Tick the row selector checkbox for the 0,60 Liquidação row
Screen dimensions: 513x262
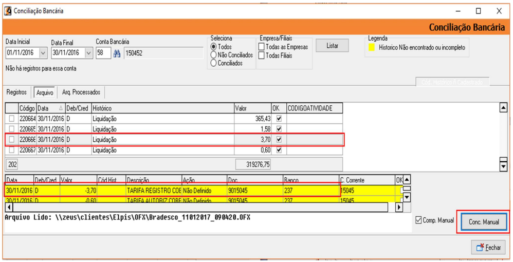click(12, 150)
